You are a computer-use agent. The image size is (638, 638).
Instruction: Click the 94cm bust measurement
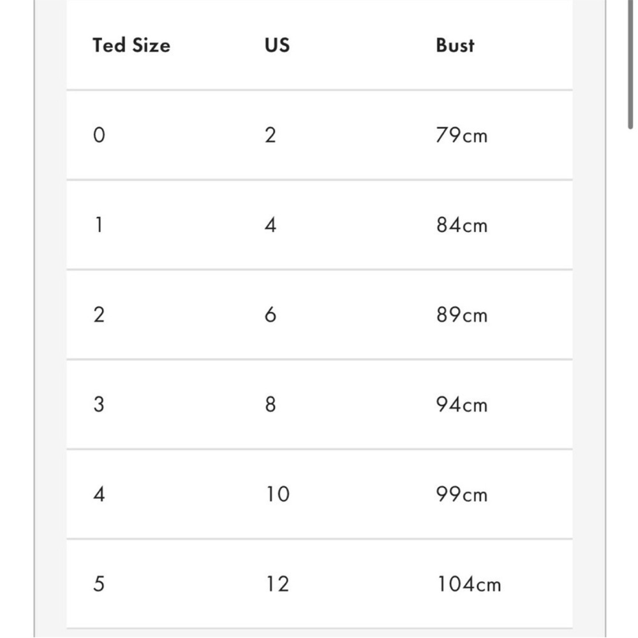pos(461,404)
